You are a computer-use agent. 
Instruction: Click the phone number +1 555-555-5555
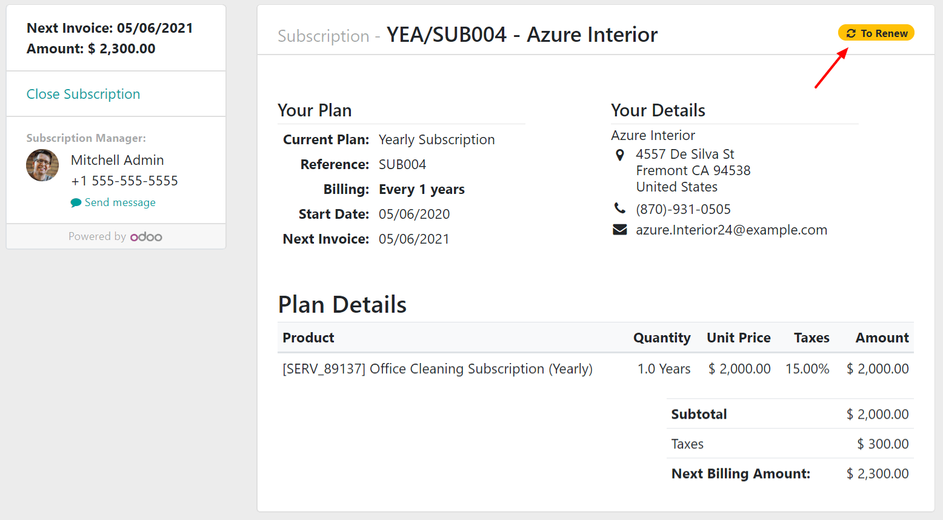[124, 181]
